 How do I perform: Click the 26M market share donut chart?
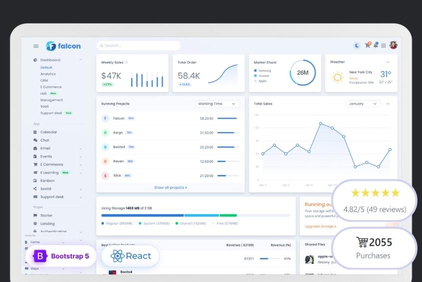(303, 73)
